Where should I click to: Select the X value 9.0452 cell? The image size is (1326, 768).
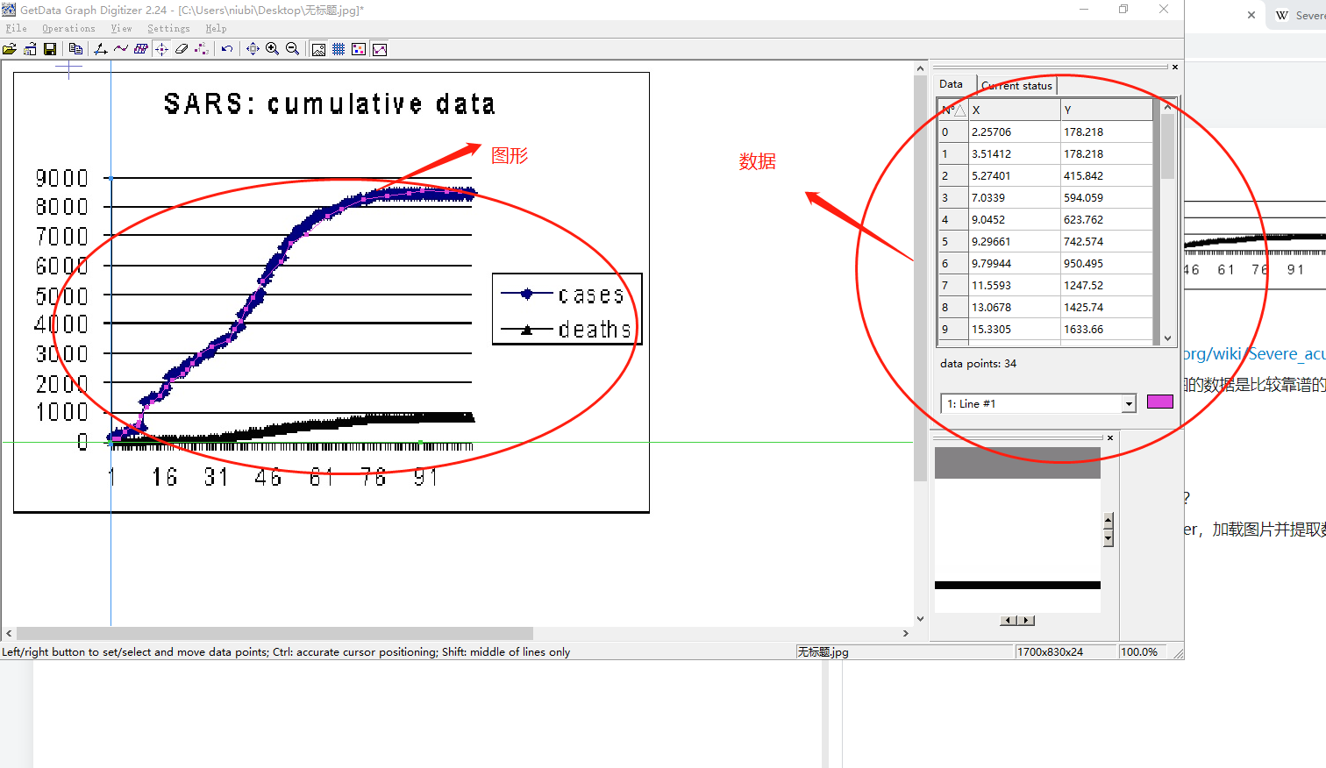(1014, 219)
